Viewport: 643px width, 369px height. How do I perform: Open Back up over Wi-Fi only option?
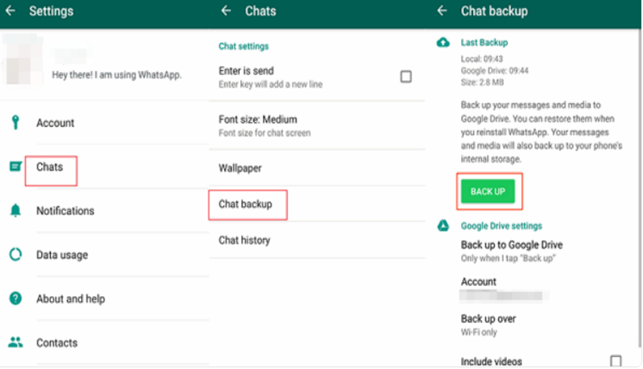488,325
